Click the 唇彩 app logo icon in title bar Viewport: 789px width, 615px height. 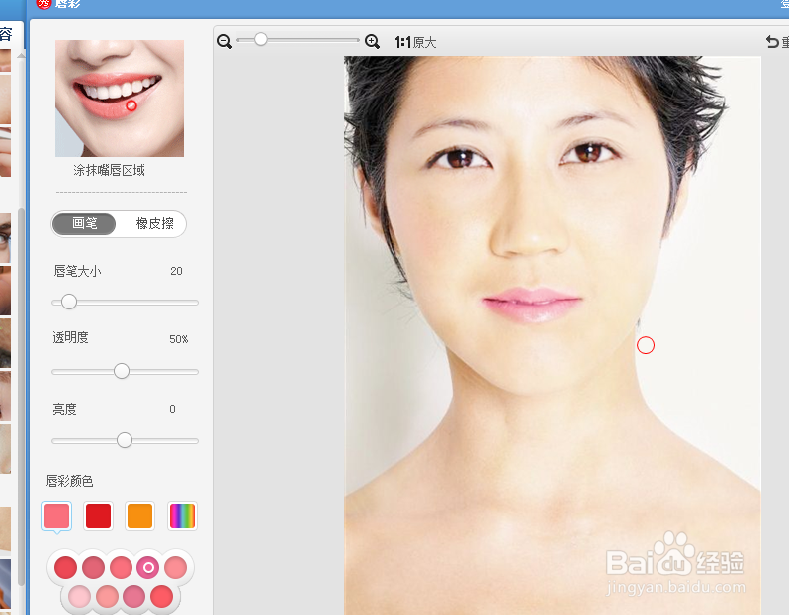tap(44, 4)
